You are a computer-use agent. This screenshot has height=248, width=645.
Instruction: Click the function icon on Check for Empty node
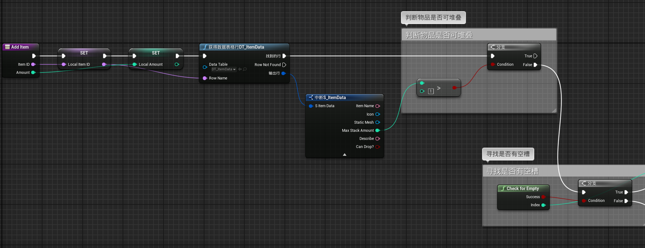[503, 188]
